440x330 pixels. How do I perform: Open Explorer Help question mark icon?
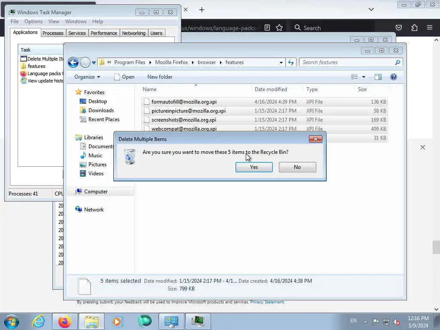pyautogui.click(x=394, y=77)
